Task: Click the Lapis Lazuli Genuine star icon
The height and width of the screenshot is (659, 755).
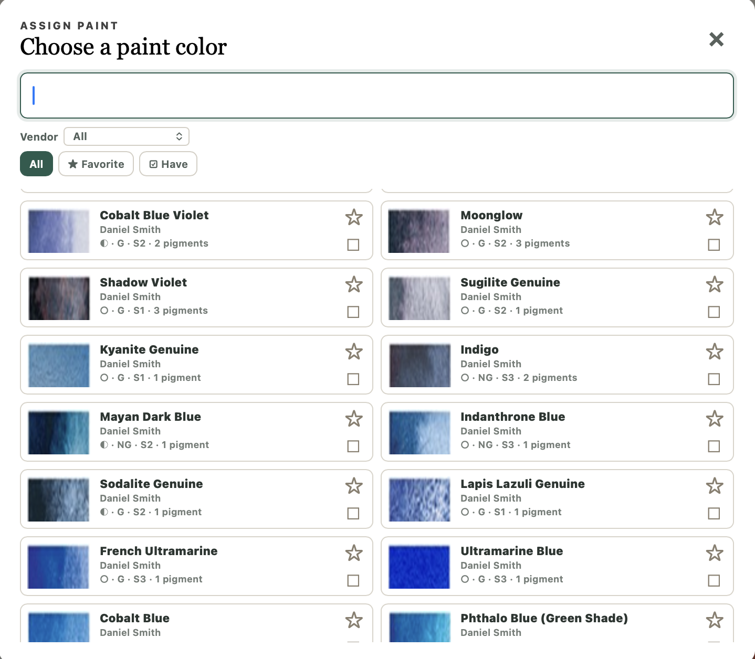Action: click(x=715, y=486)
